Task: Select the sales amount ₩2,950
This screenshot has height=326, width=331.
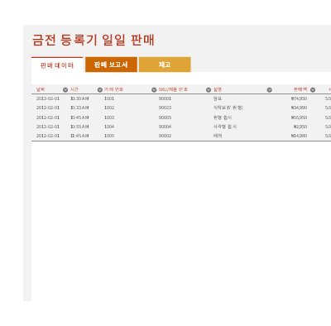Action: click(x=300, y=127)
